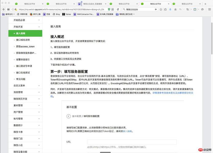
Task: Select 接入指南 in the sidebar
Action: (25, 33)
